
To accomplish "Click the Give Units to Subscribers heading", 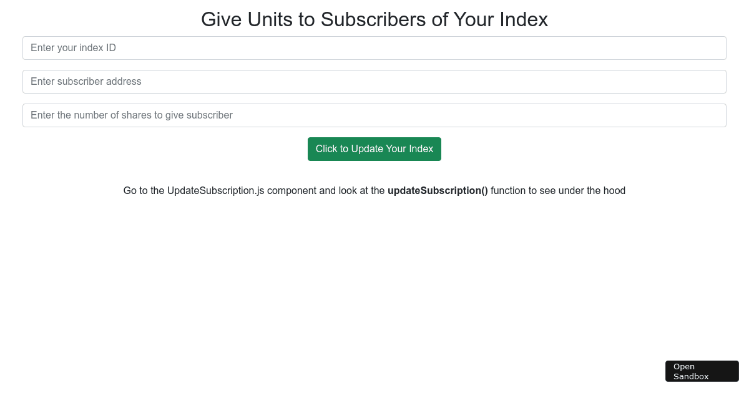I will [374, 19].
